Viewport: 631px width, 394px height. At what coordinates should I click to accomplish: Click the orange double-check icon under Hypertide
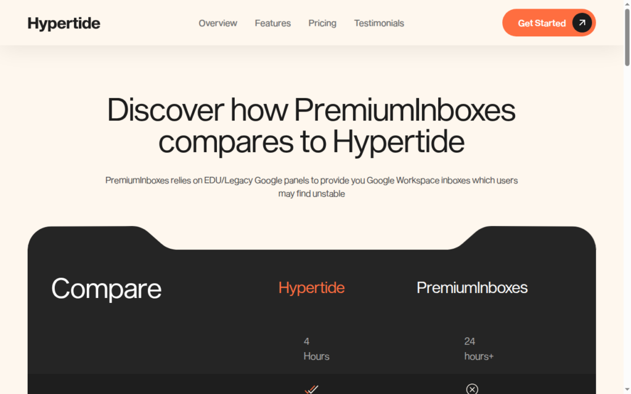tap(311, 389)
